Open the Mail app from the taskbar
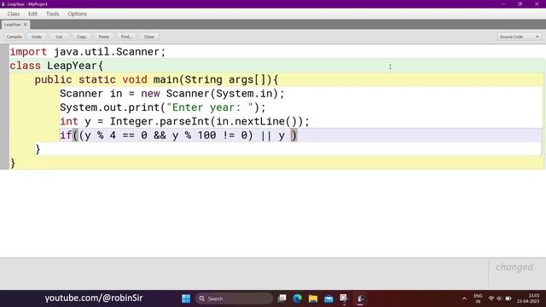The image size is (546, 307). [328, 298]
